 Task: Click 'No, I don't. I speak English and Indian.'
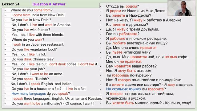pos(42,84)
